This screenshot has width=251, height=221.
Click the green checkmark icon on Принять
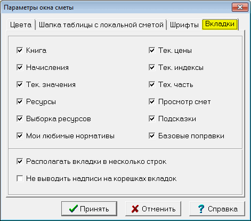(x=74, y=209)
